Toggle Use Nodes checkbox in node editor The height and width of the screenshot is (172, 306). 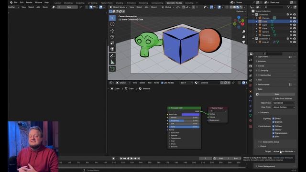coord(162,83)
